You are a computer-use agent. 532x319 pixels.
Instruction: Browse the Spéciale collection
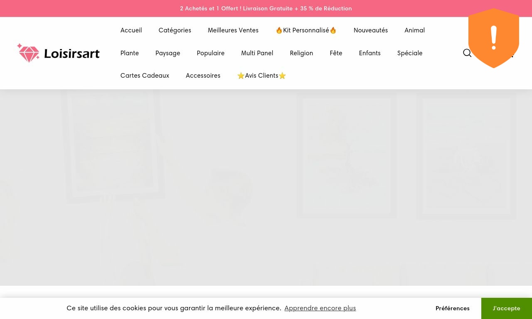click(x=410, y=53)
